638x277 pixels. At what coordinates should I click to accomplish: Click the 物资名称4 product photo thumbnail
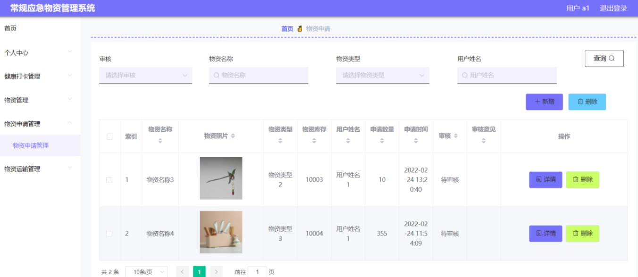221,233
